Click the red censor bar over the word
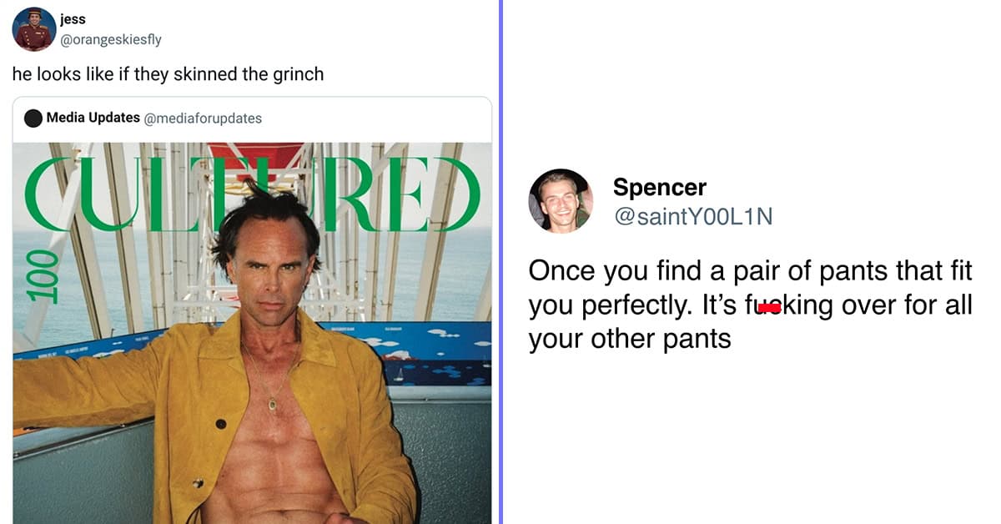 770,308
